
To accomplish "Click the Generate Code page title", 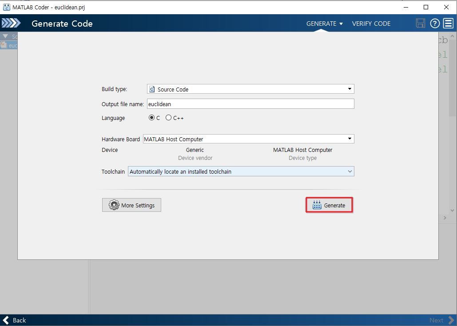I will tap(62, 24).
